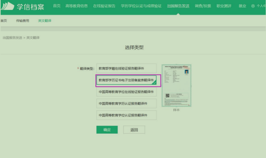The image size is (266, 158).
Task: Open 职业测评 menu
Action: click(224, 6)
